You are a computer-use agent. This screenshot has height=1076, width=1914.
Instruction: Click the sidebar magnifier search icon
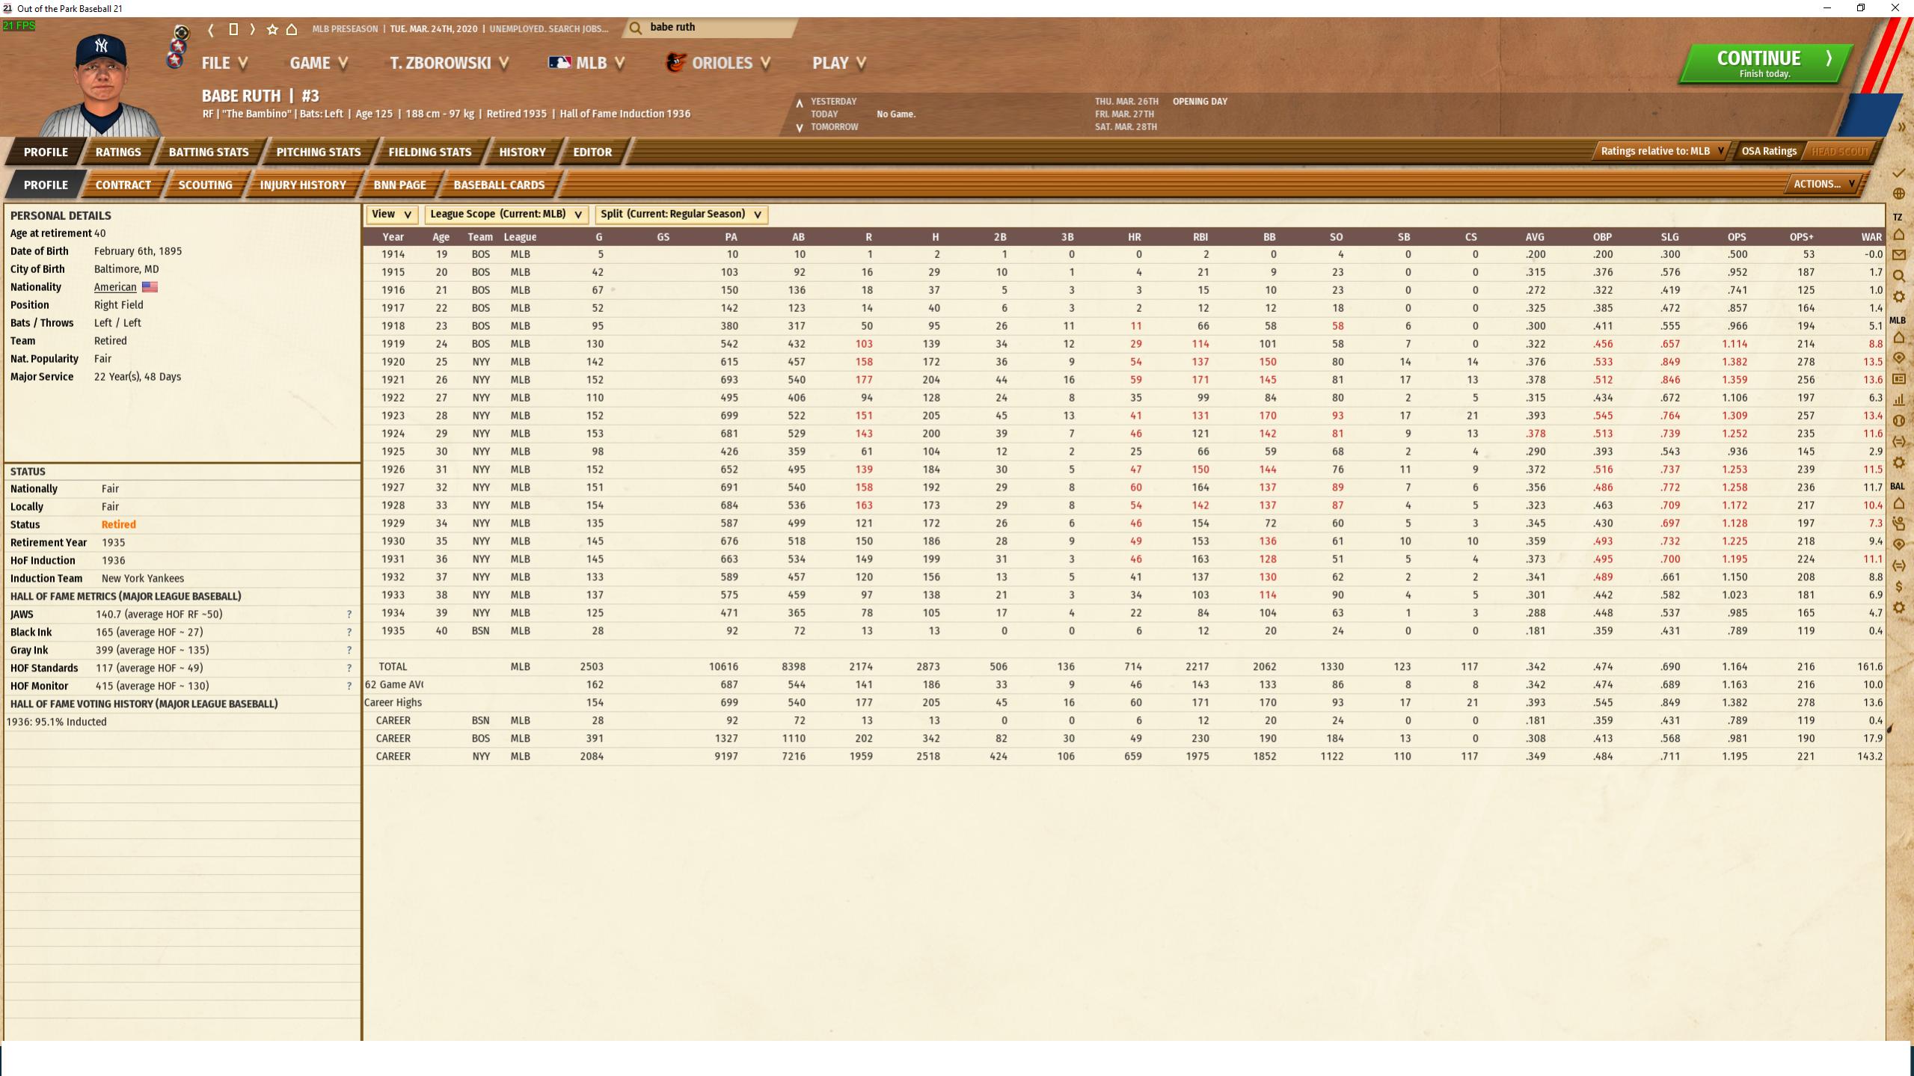(1898, 276)
